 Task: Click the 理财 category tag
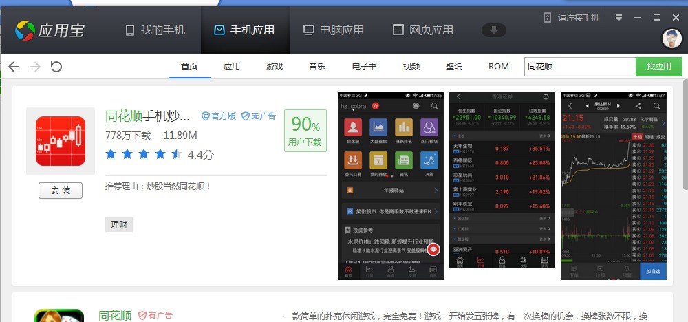point(118,225)
